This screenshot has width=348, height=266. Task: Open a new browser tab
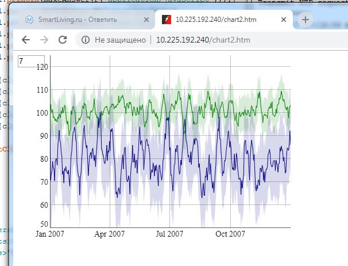click(x=306, y=20)
